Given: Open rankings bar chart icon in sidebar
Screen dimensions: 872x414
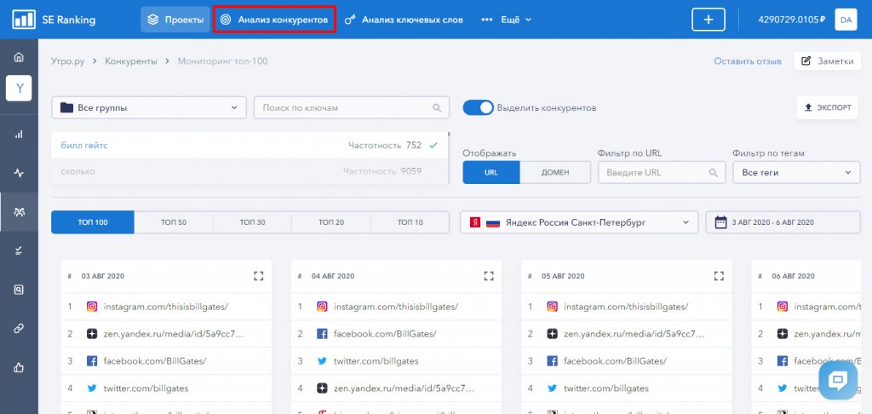Looking at the screenshot, I should pos(19,135).
